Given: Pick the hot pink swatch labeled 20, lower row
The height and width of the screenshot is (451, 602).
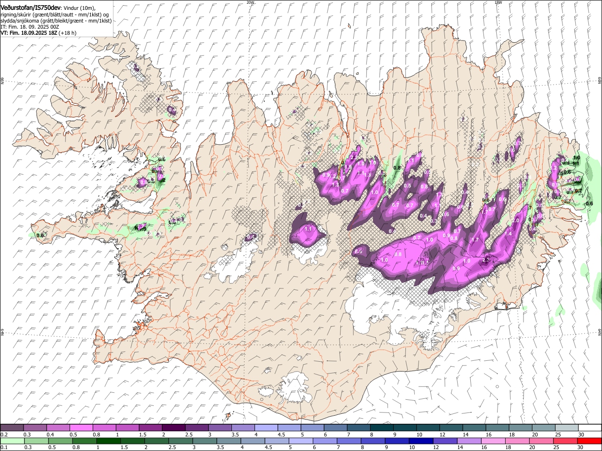Looking at the screenshot, I should (541, 441).
